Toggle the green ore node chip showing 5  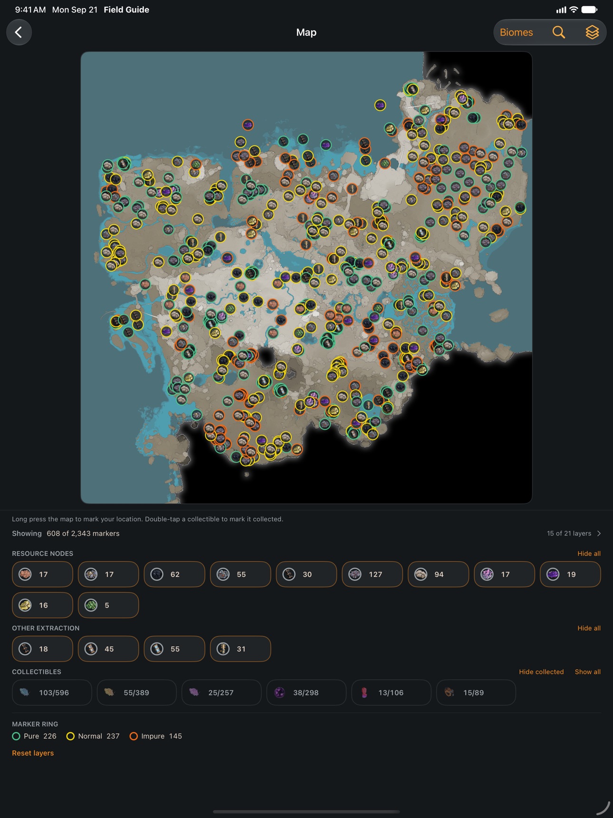(108, 605)
